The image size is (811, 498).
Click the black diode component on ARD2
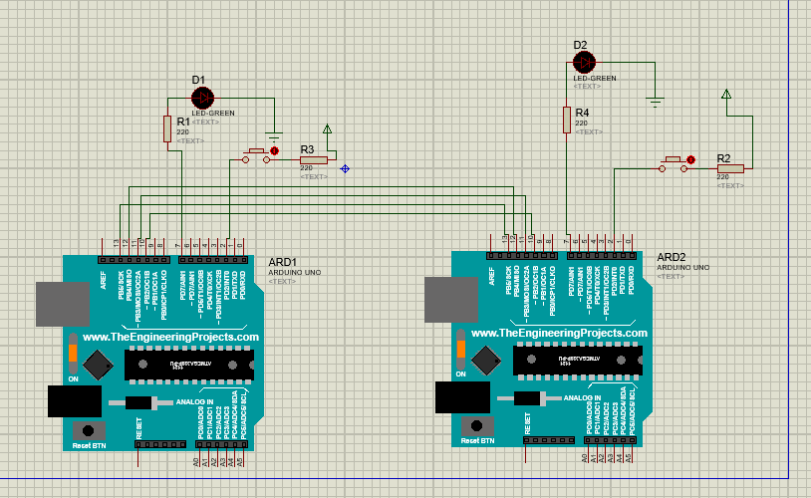pyautogui.click(x=530, y=398)
